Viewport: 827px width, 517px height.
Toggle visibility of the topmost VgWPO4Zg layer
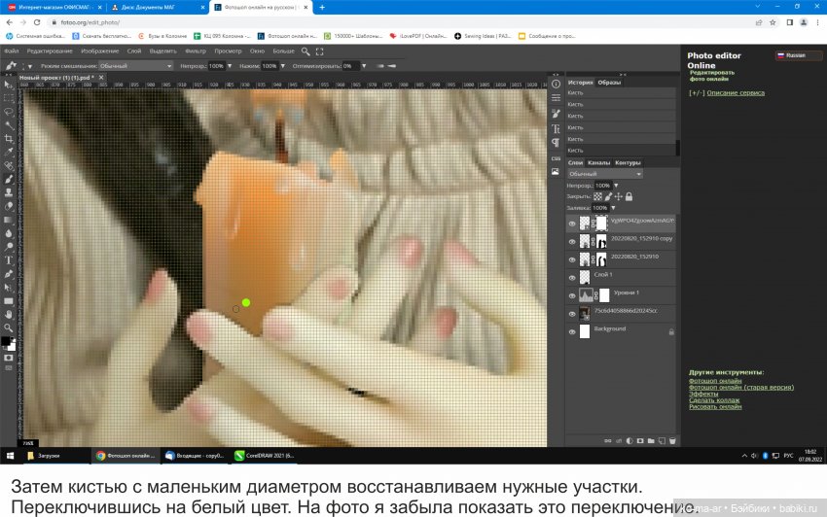572,224
